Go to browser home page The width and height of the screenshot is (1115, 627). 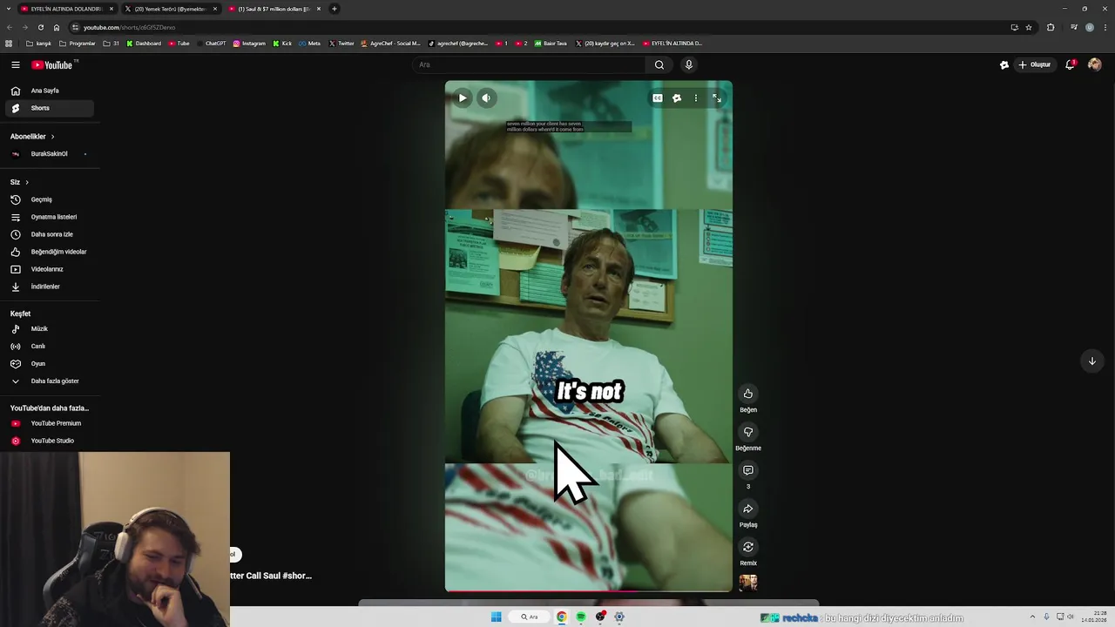coord(57,27)
